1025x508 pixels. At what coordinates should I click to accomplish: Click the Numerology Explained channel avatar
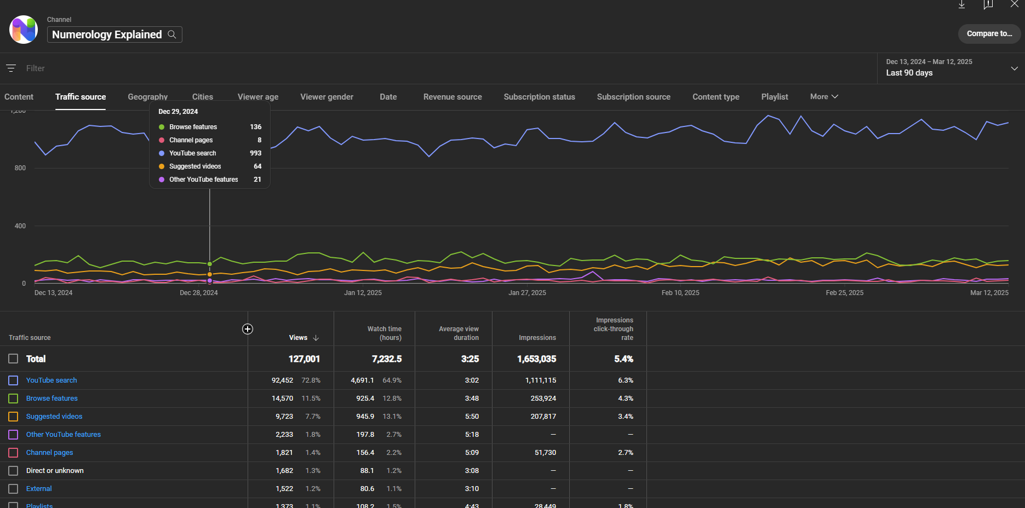click(24, 30)
